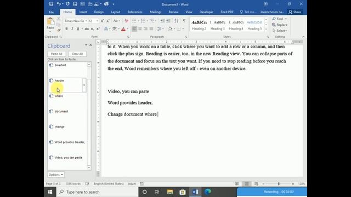Align paragraph text to the right

point(145,29)
